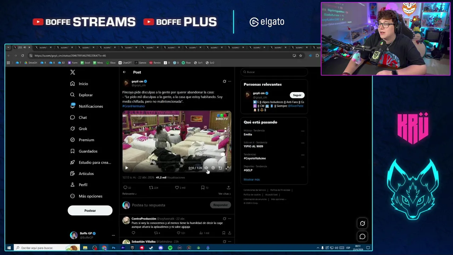453x255 pixels.
Task: Open Ver citas link
Action: point(224,194)
